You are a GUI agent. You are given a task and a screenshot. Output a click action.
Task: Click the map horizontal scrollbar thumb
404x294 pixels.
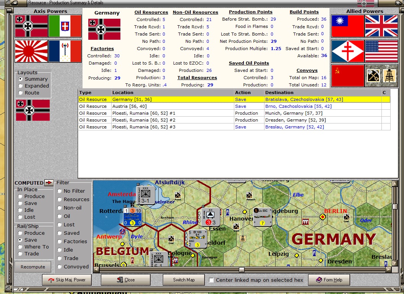242,270
